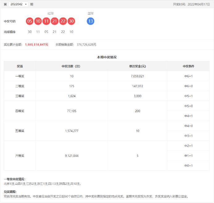Click red ball number 30

(x=71, y=21)
